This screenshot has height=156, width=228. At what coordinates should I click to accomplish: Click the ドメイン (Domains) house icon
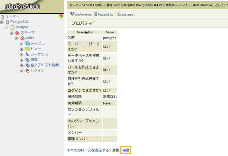click(x=27, y=71)
